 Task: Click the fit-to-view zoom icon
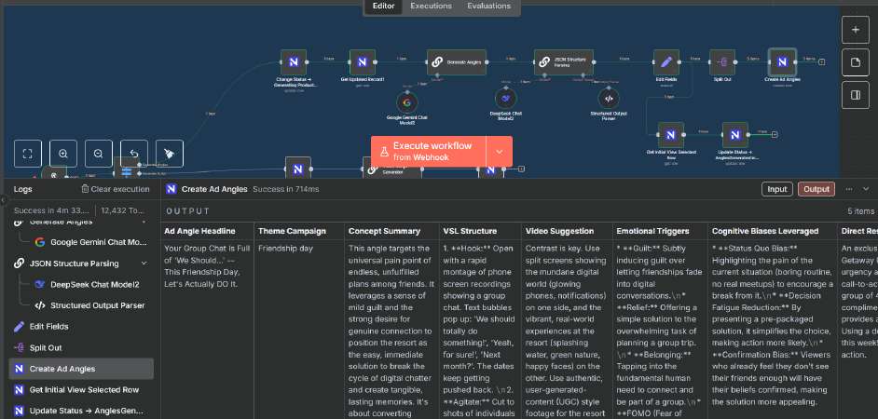[x=27, y=154]
